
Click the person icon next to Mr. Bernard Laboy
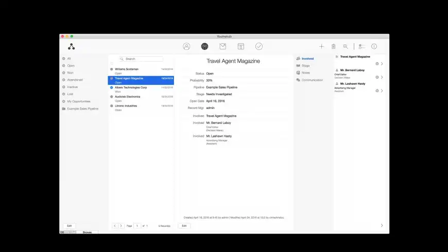(337, 70)
